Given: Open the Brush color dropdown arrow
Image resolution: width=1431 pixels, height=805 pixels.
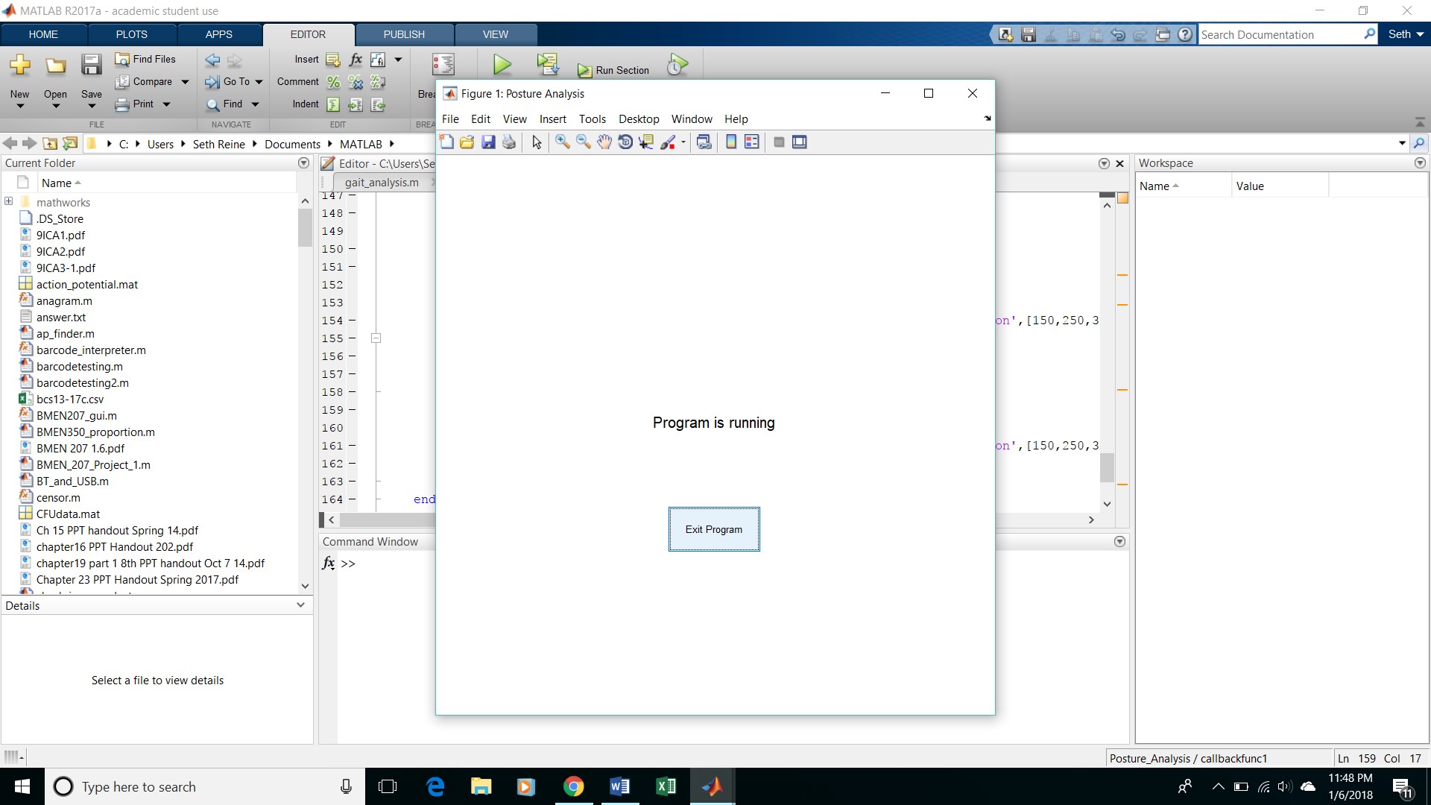Looking at the screenshot, I should 683,142.
